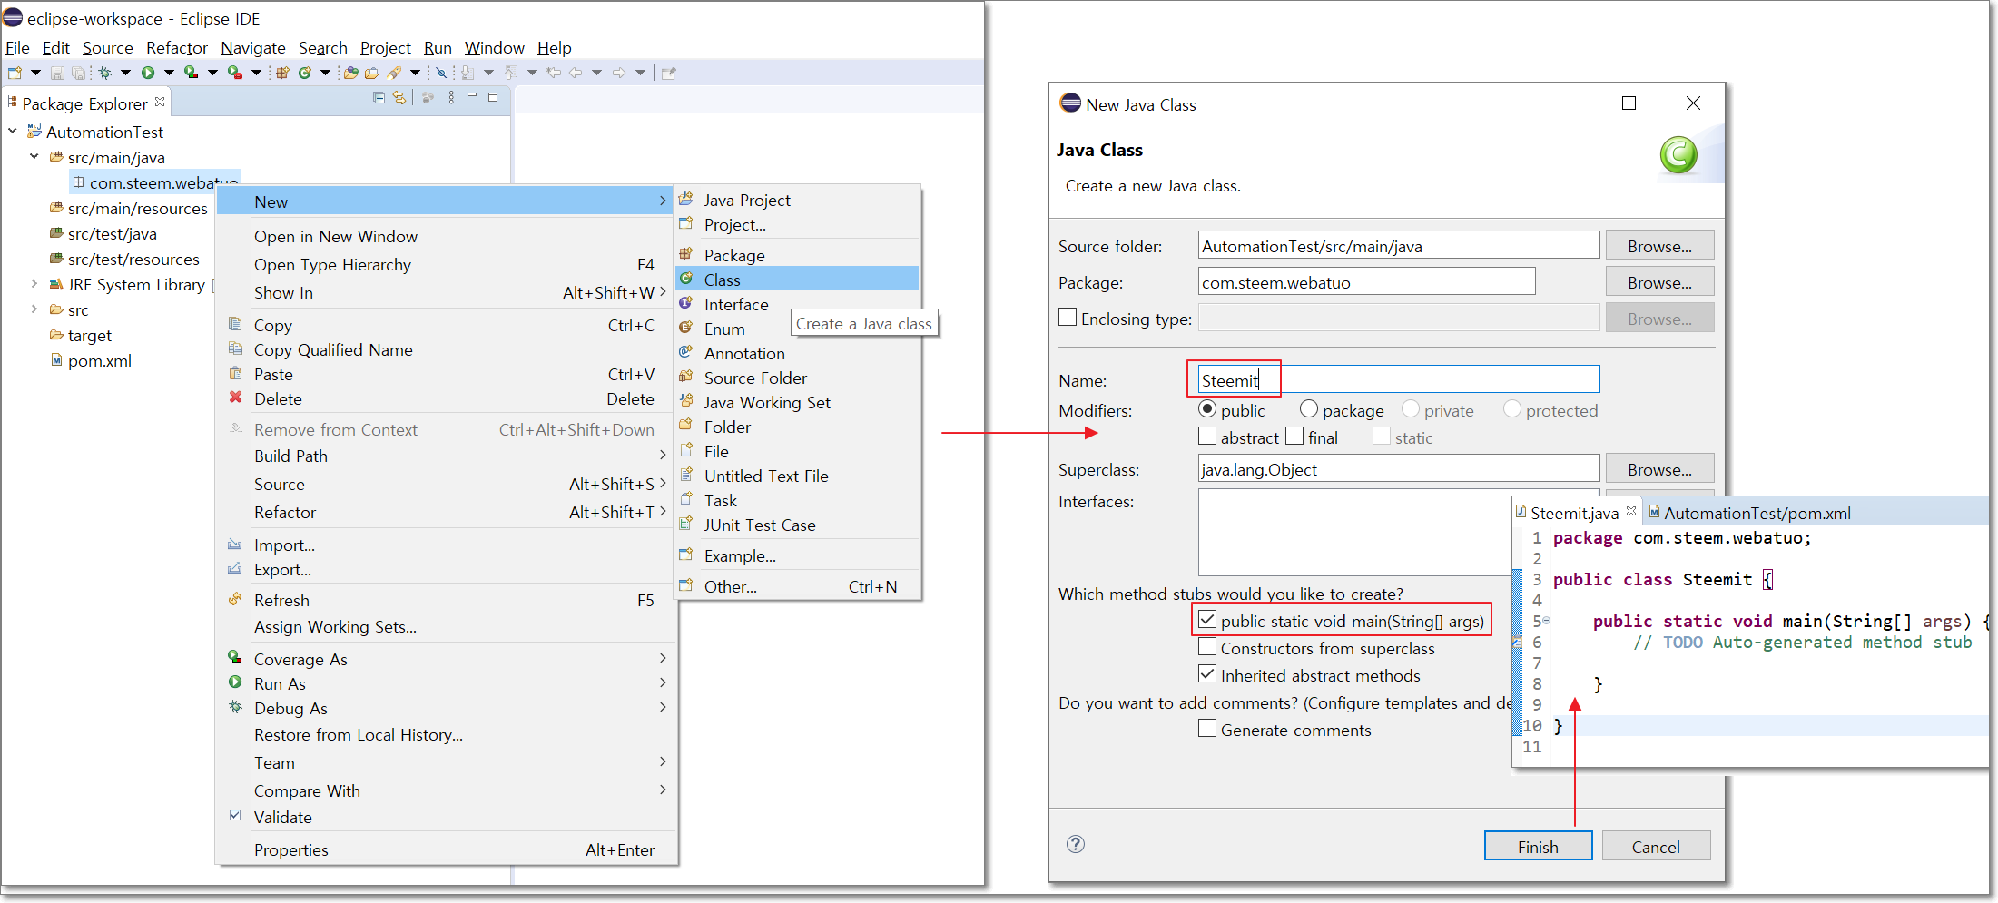Switch to the Steemit.java editor tab

[1574, 513]
